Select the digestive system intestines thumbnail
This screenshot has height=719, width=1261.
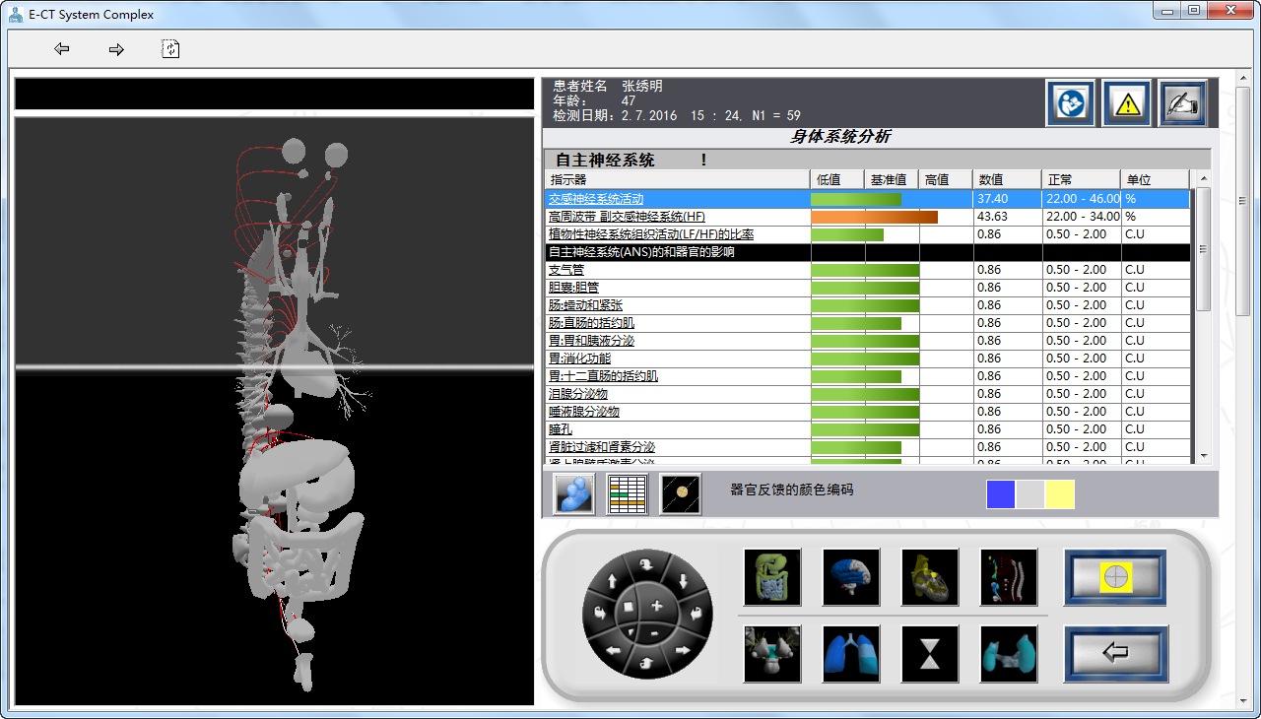point(772,577)
